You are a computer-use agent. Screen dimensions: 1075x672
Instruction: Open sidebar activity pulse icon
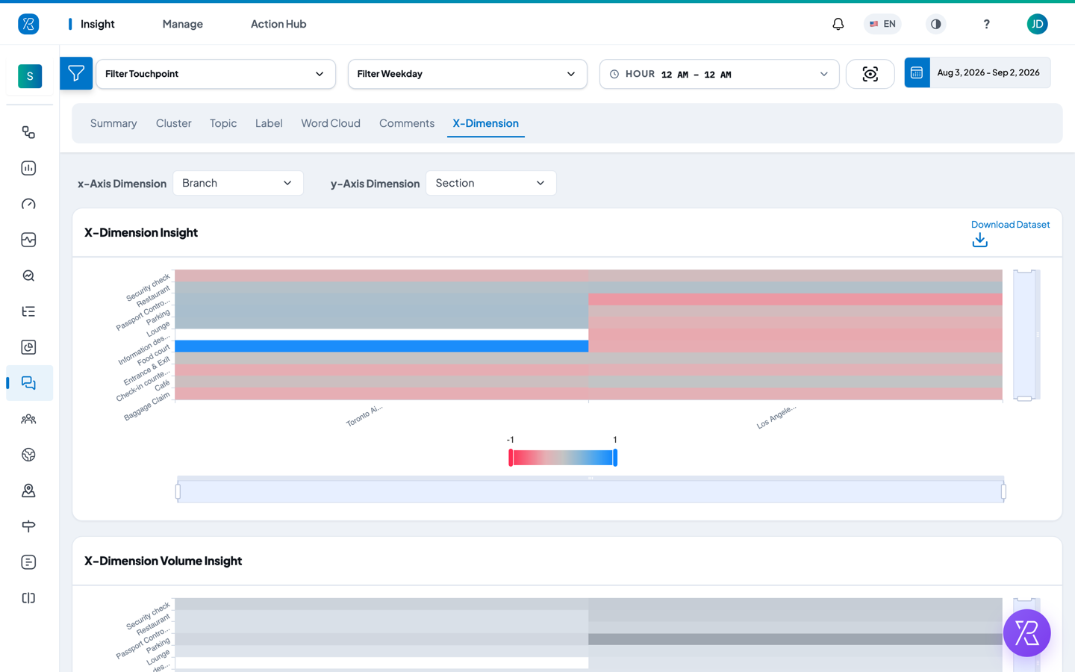coord(28,240)
